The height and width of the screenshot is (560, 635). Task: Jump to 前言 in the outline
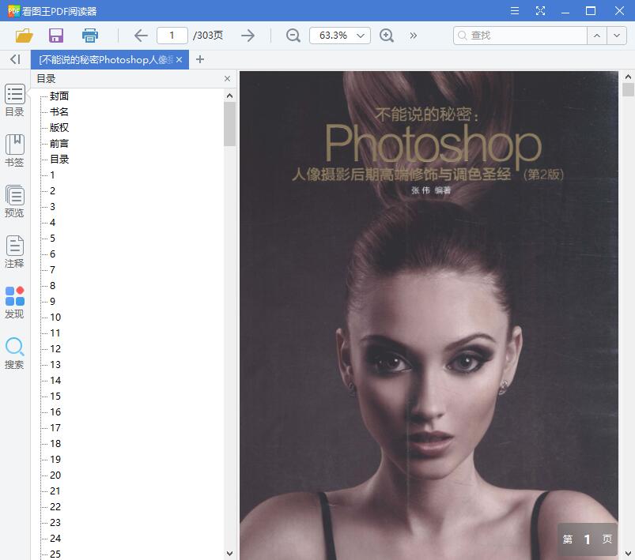click(x=59, y=143)
